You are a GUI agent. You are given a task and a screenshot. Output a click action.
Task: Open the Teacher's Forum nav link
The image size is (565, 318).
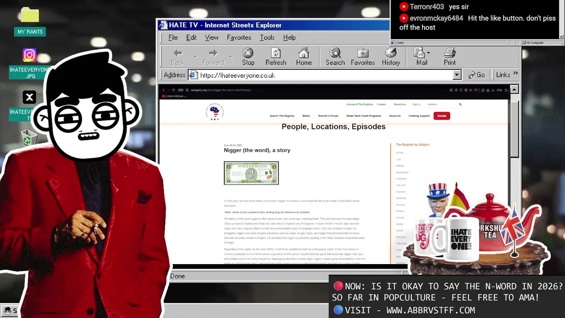coord(328,116)
